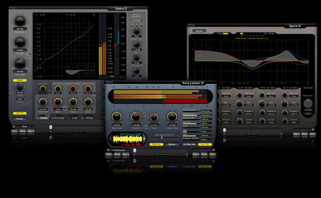Click the Recall button under Epure II

304,134
